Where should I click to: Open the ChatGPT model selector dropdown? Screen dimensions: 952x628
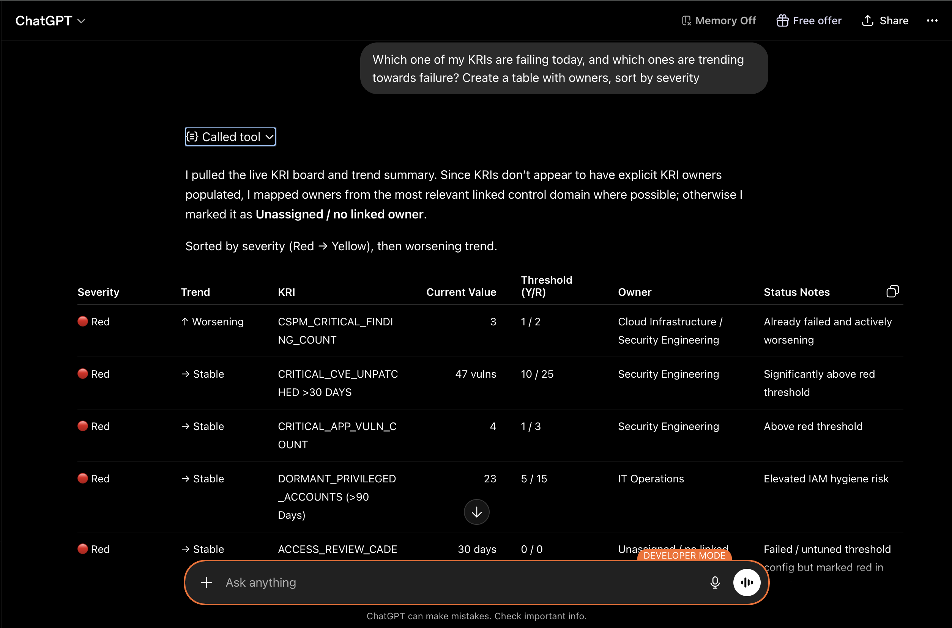pos(50,21)
